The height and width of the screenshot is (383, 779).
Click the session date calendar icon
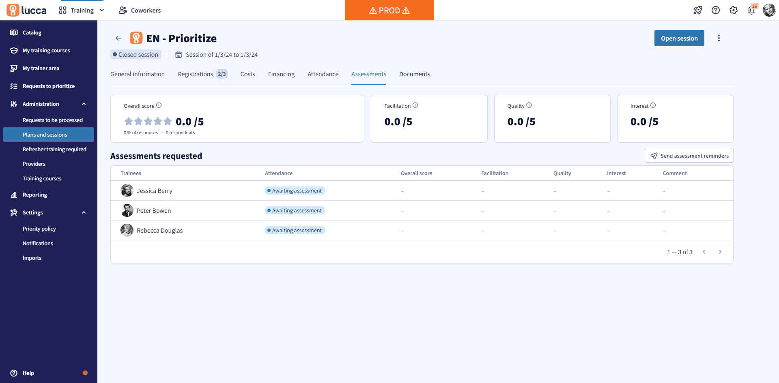pos(179,54)
